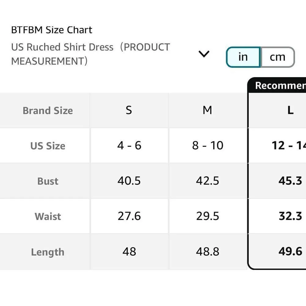306x306 pixels.
Task: Click the 4 - 6 US size cell
Action: tap(129, 146)
